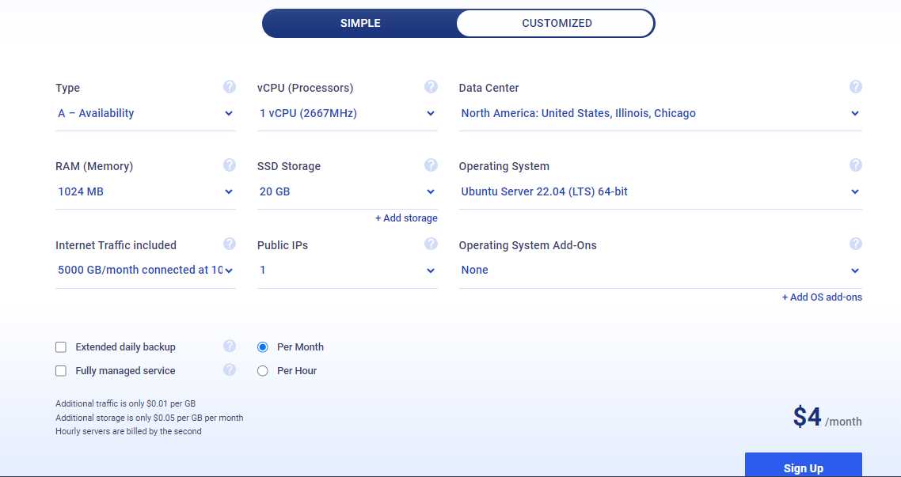Open the Type dropdown showing A – Availability
The width and height of the screenshot is (901, 477).
(146, 114)
